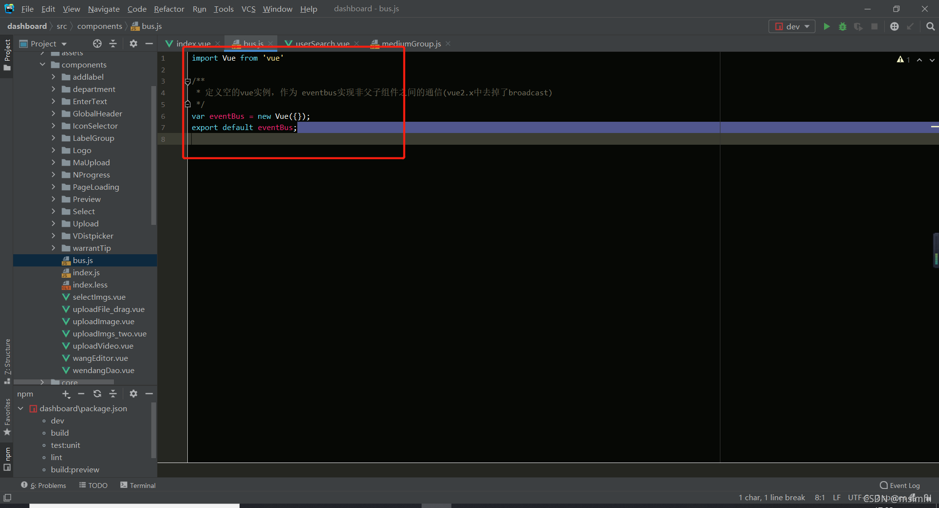The image size is (939, 508).
Task: Collapse dashboard\package.json node
Action: tap(21, 408)
